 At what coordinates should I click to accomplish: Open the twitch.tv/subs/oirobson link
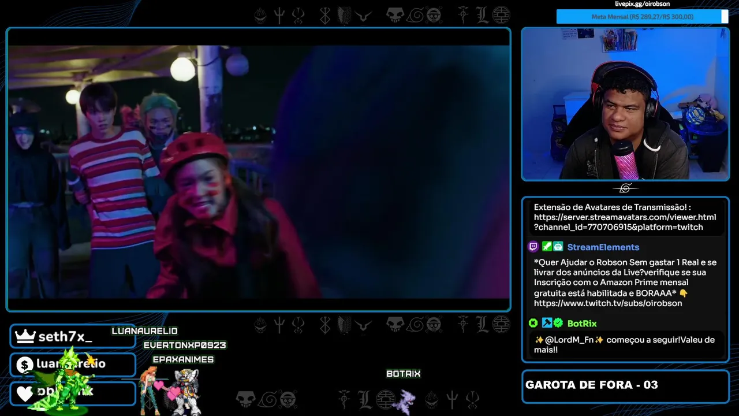click(608, 303)
